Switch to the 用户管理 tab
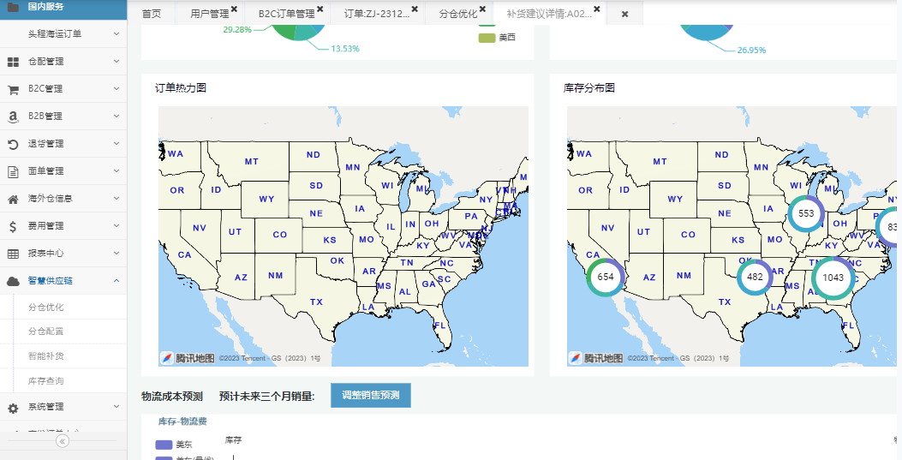The image size is (902, 460). click(x=209, y=14)
